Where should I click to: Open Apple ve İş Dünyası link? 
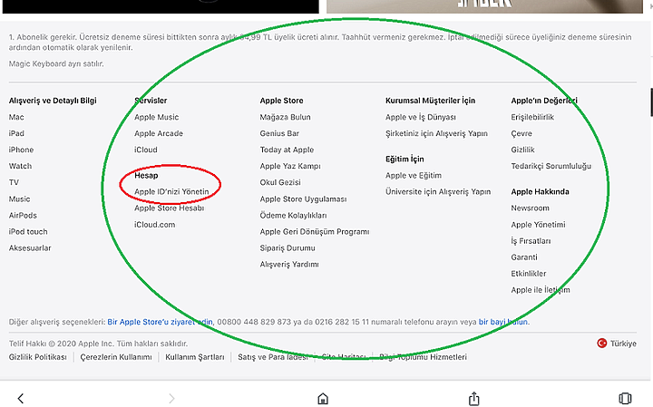click(420, 117)
